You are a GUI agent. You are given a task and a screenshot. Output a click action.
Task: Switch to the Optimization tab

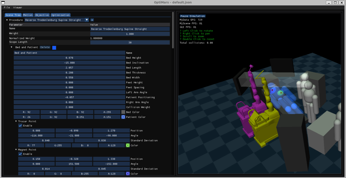(60, 15)
